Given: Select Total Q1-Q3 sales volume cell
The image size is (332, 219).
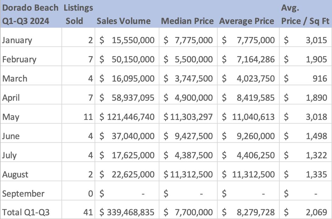Looking at the screenshot, I should tap(127, 212).
